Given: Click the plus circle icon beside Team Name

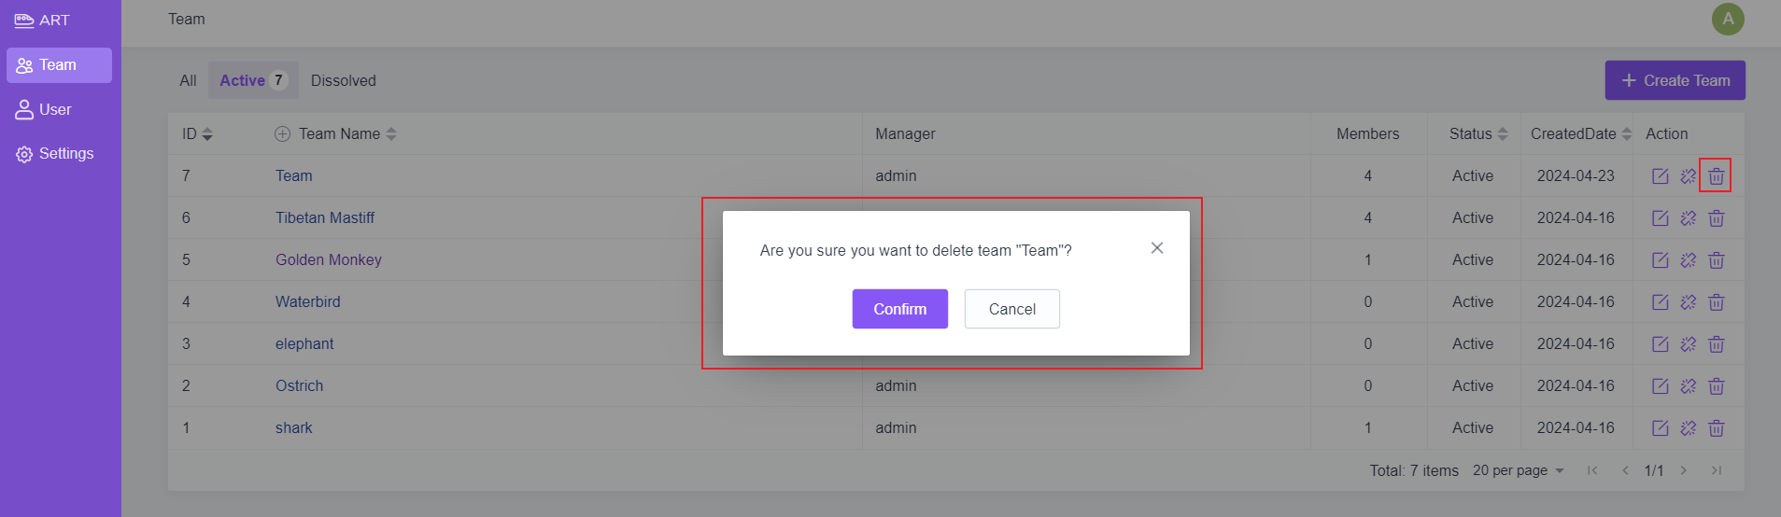Looking at the screenshot, I should click(282, 134).
